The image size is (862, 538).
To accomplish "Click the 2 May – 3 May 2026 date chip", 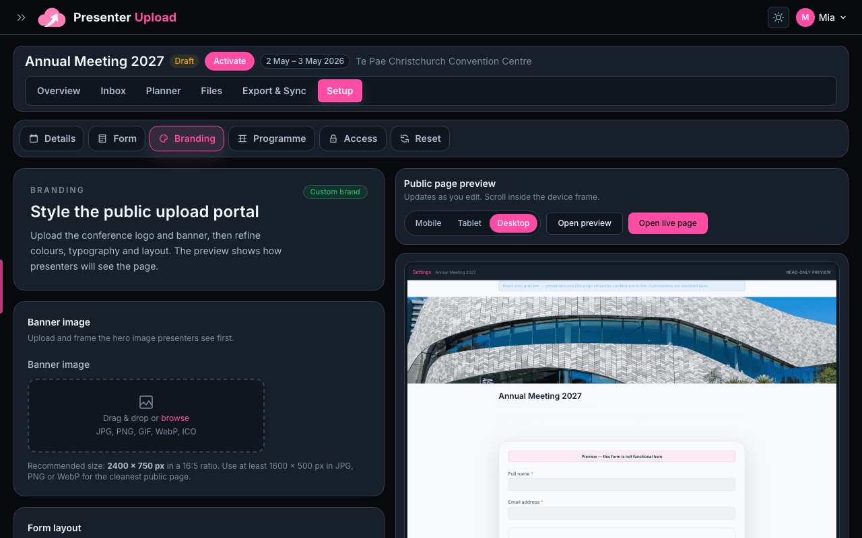I will [x=305, y=61].
